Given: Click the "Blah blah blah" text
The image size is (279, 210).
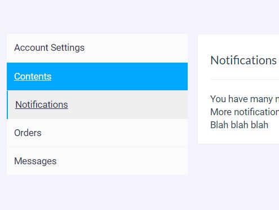Looking at the screenshot, I should pyautogui.click(x=239, y=125).
